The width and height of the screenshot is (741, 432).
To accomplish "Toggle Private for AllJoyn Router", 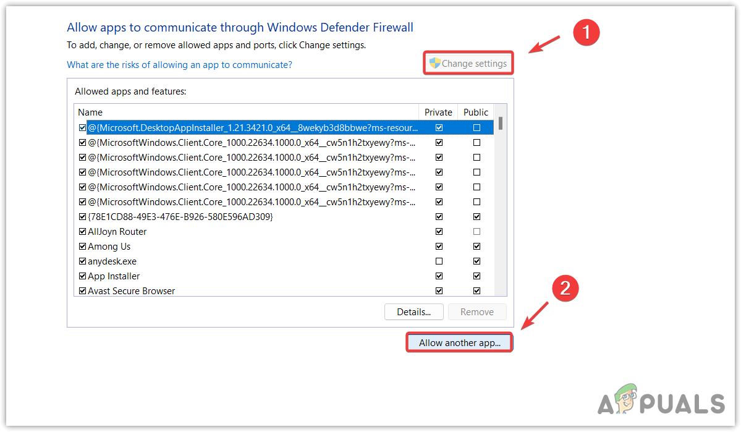I will click(439, 232).
